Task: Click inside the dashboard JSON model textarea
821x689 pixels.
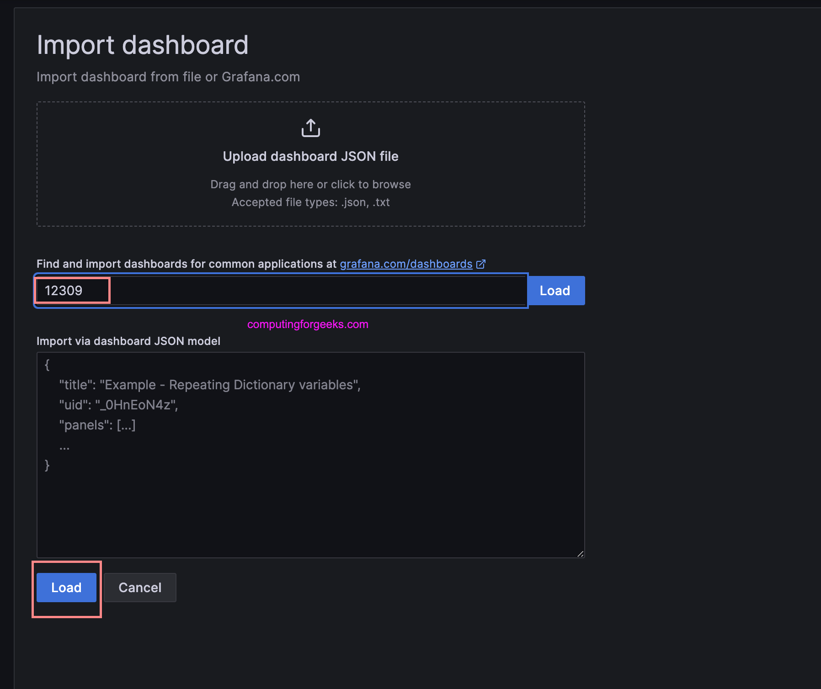Action: pyautogui.click(x=310, y=503)
